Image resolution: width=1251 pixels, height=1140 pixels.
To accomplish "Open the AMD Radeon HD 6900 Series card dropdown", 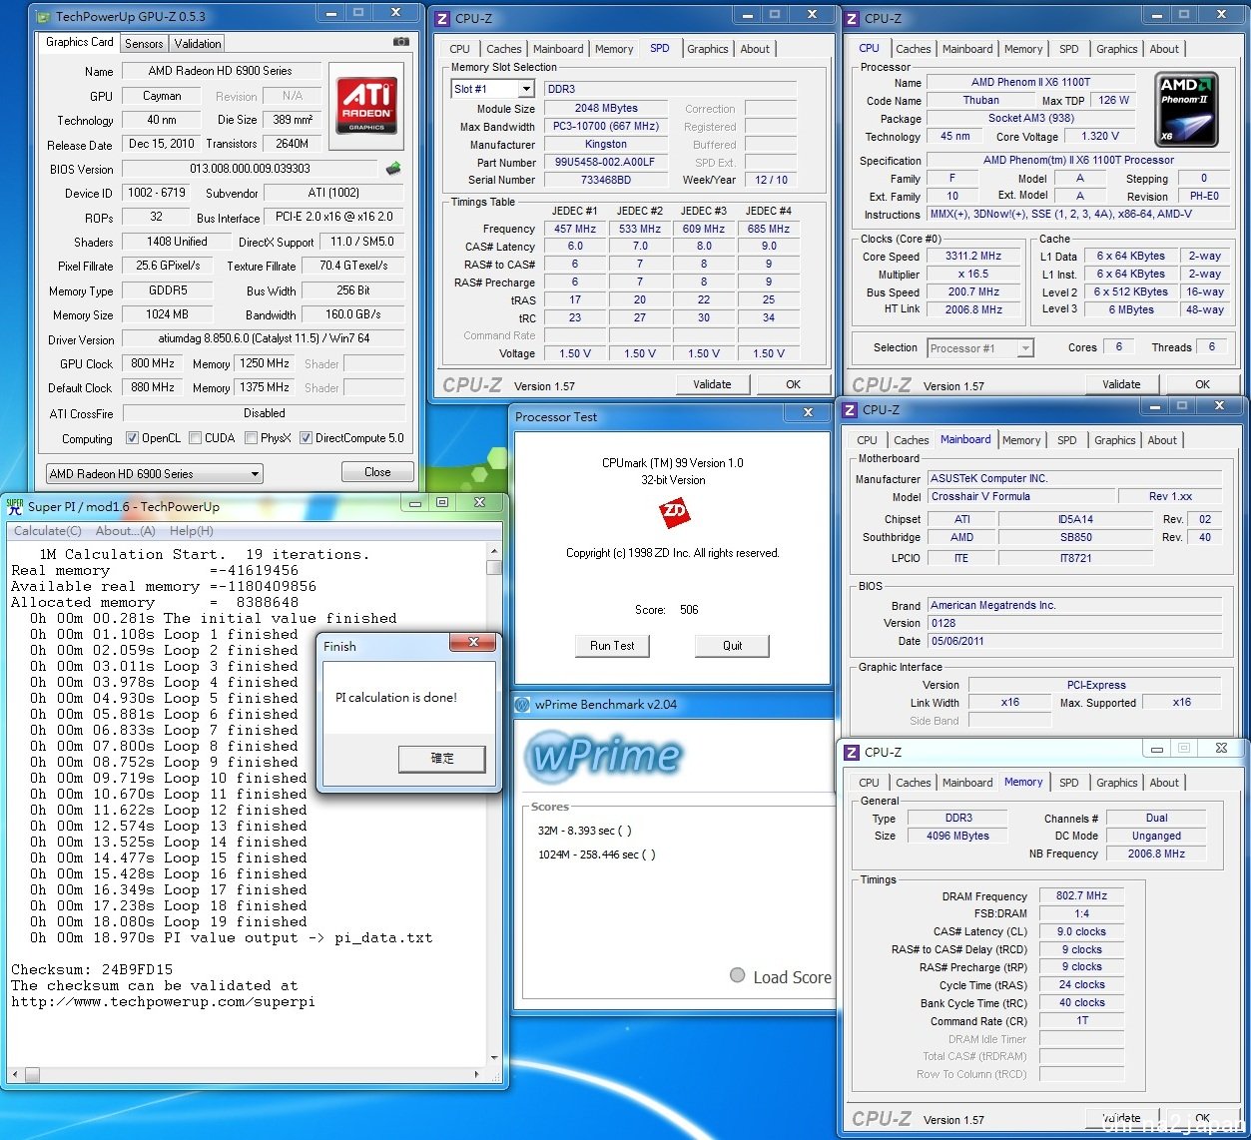I will point(155,474).
